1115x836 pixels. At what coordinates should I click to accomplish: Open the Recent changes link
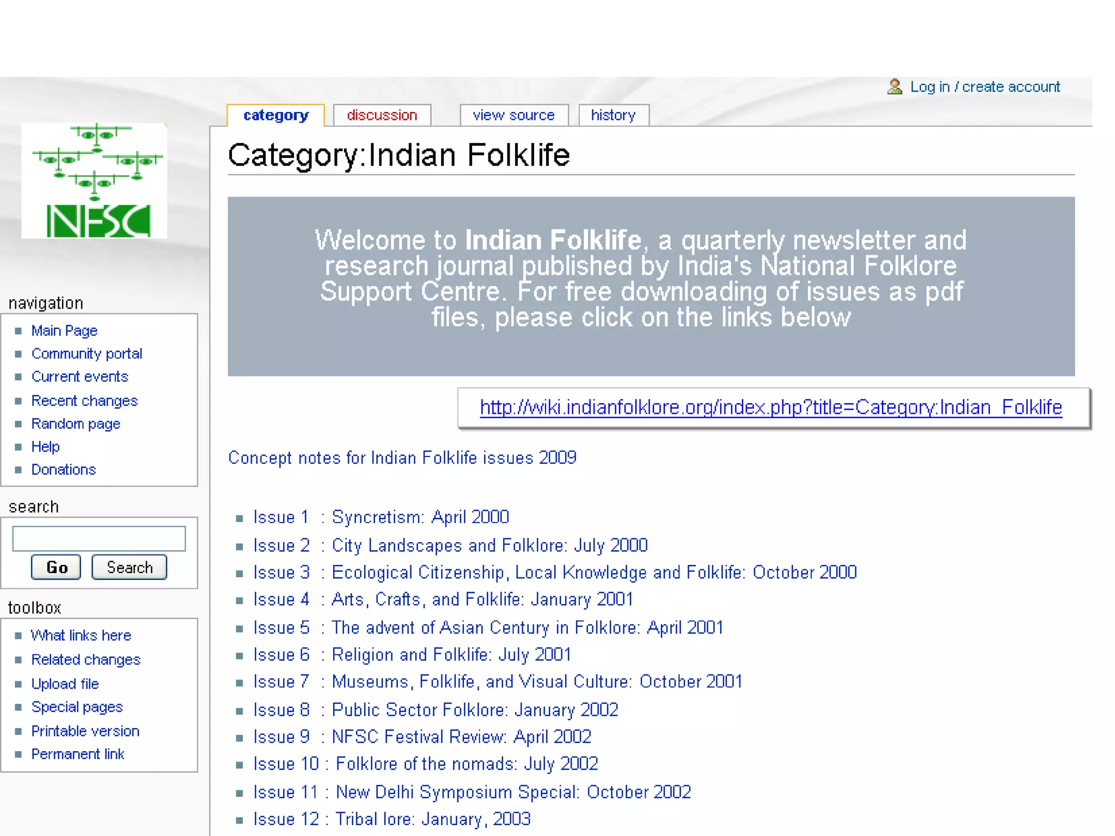tap(84, 401)
